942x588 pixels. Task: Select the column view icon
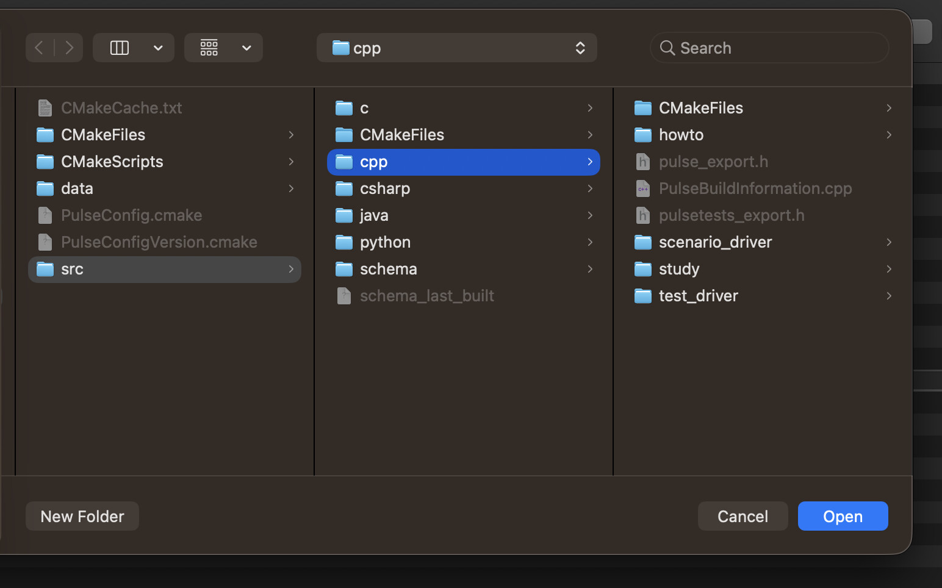(x=120, y=48)
